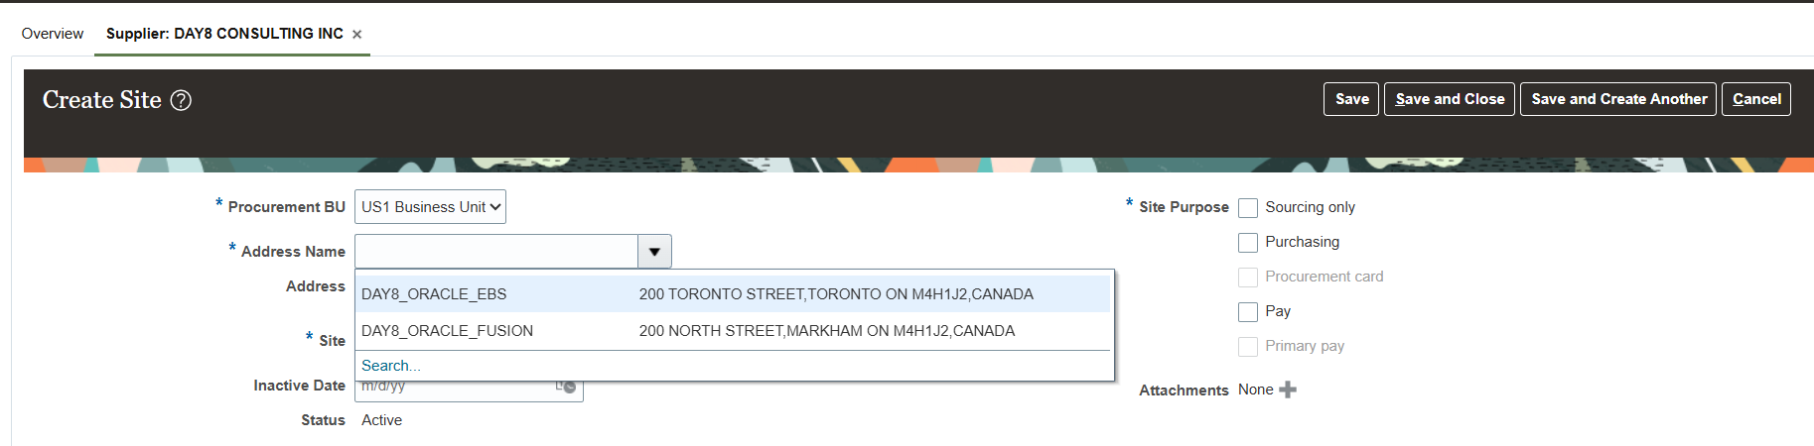Choose DAY8_ORACLE_FUSION from the address list
This screenshot has height=446, width=1814.
pos(733,331)
